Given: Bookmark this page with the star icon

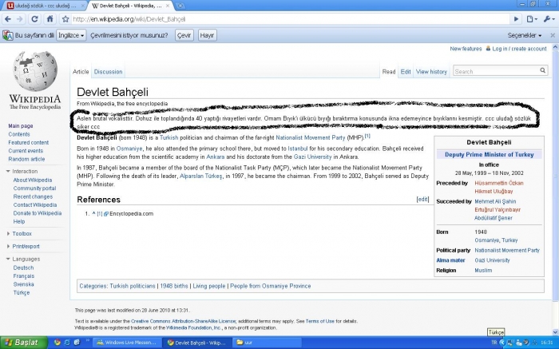Looking at the screenshot, I should pos(65,19).
